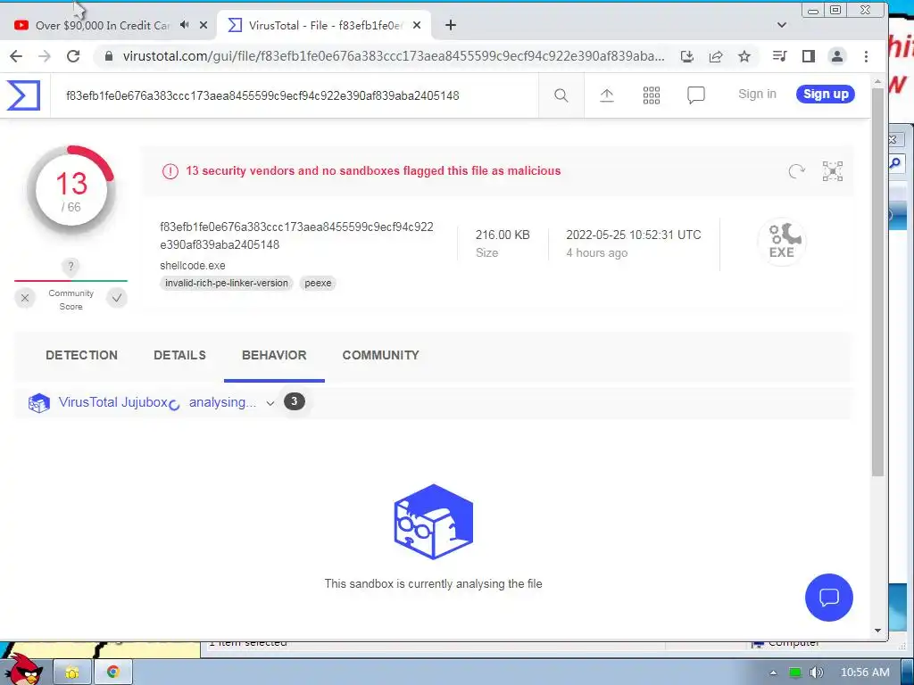Go back in browser

point(16,56)
